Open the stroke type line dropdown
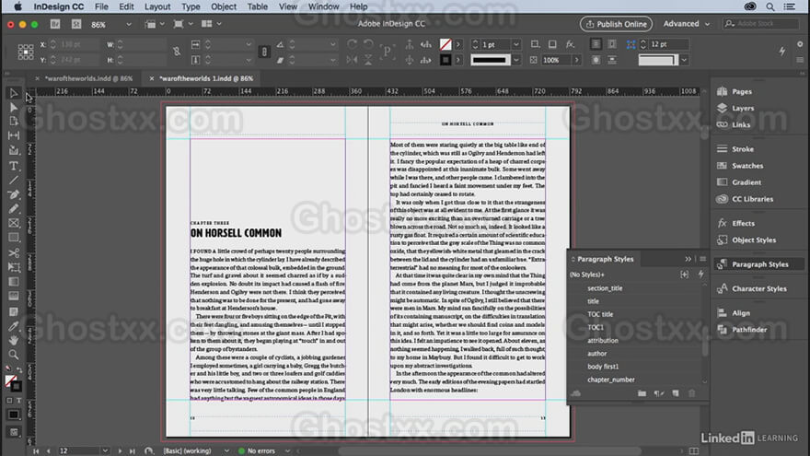This screenshot has height=456, width=810. click(515, 60)
